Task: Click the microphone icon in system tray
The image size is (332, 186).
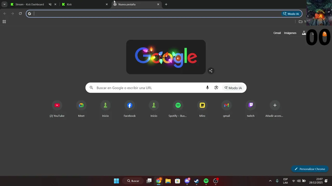Action: 277,181
